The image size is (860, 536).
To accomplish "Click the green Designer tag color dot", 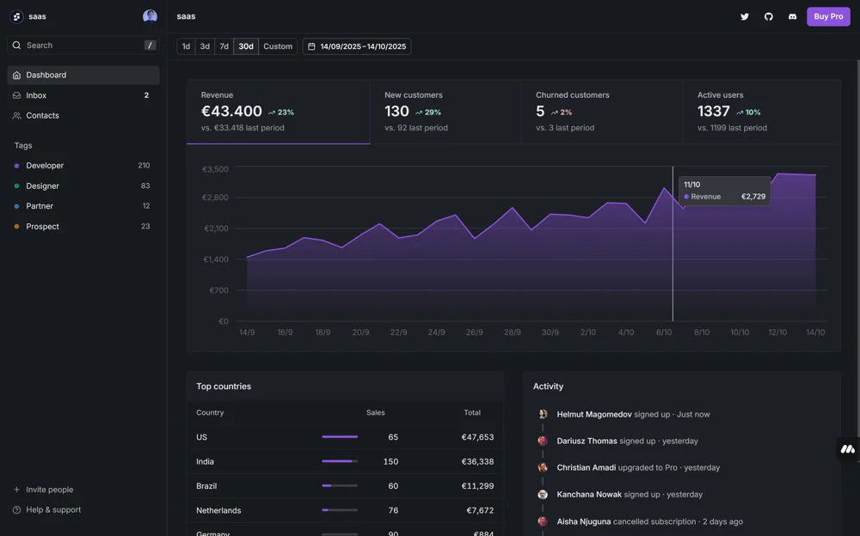I will (x=16, y=186).
